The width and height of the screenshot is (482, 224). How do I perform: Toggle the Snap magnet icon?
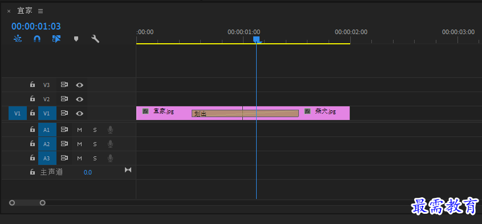pyautogui.click(x=37, y=39)
